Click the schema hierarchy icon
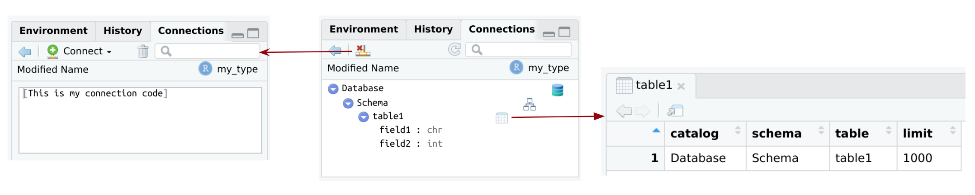This screenshot has width=975, height=195. [x=529, y=104]
